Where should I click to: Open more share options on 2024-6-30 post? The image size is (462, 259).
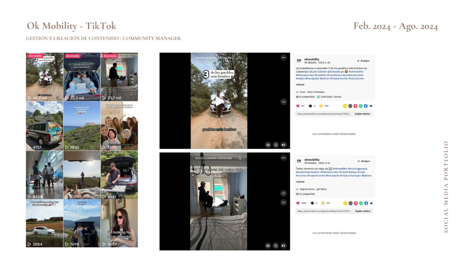371,106
